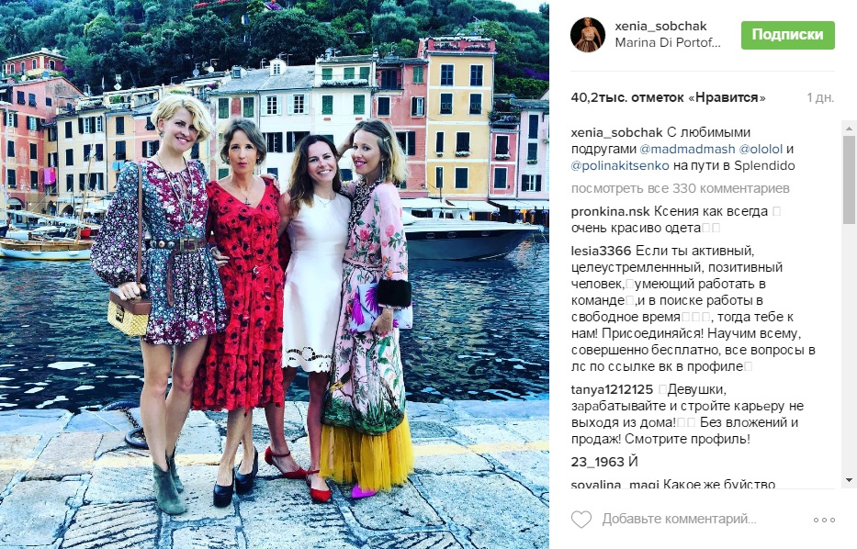Open commenter pronkina.nsk profile

611,211
